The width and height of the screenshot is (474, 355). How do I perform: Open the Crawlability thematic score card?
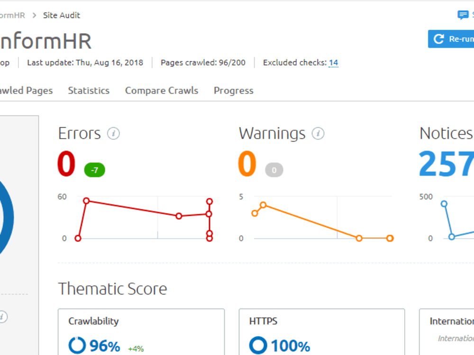point(141,332)
